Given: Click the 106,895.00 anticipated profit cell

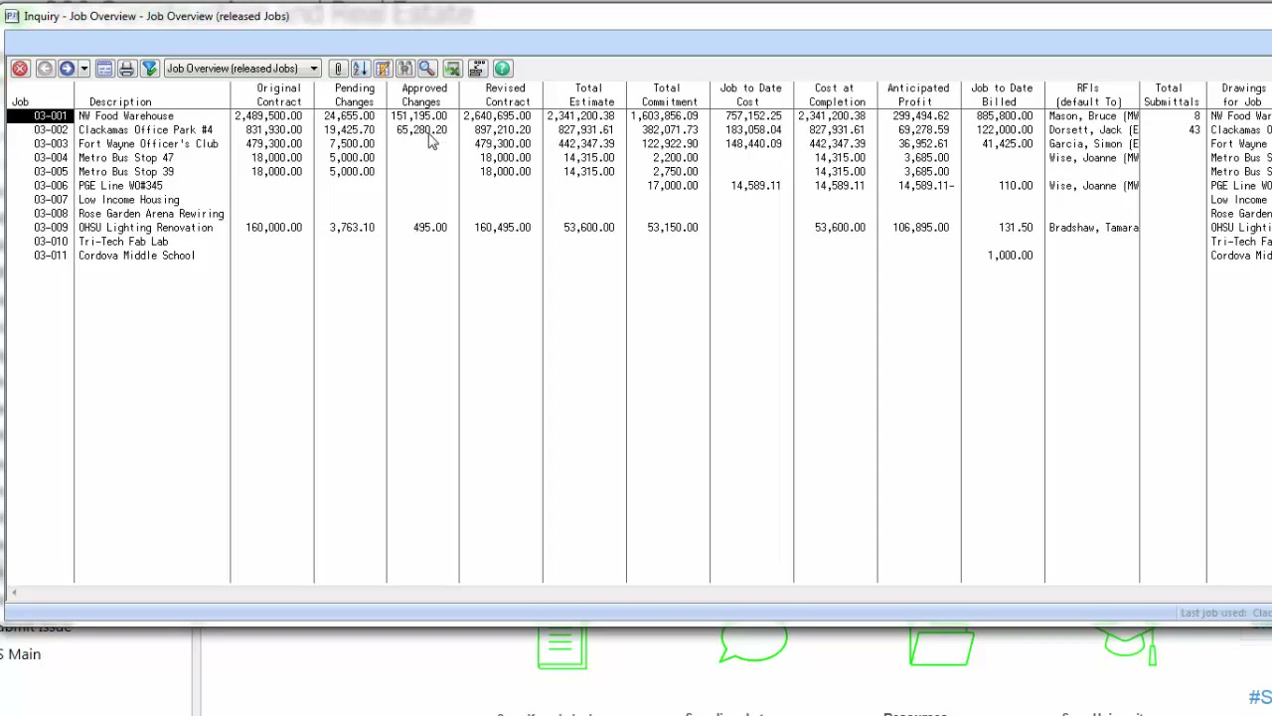Looking at the screenshot, I should (920, 228).
